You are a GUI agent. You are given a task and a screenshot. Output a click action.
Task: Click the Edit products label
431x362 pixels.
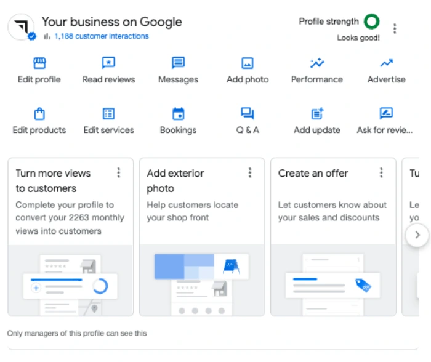click(39, 130)
